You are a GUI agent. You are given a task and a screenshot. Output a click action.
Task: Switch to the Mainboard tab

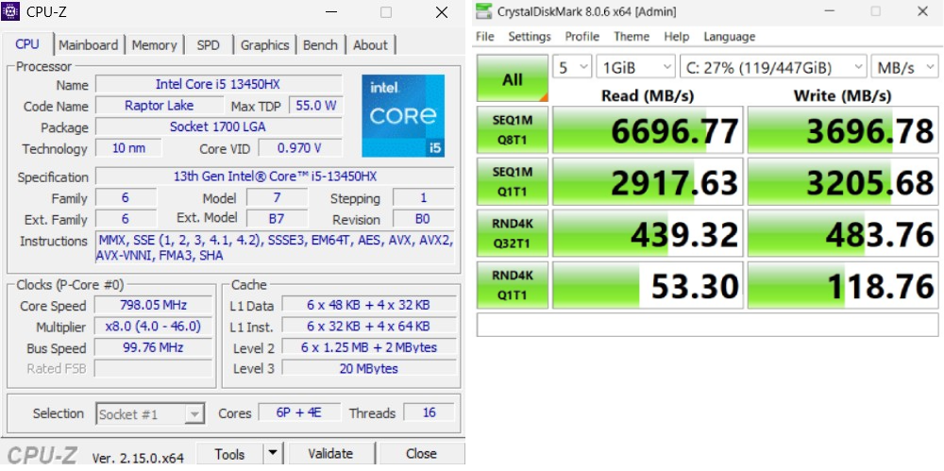tap(89, 44)
